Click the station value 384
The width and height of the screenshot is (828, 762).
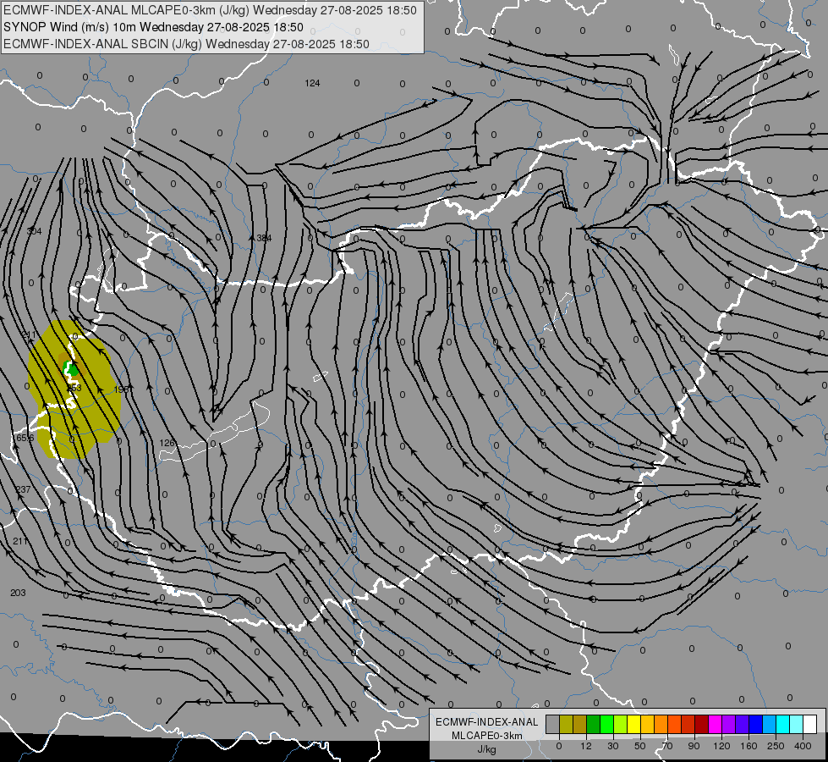point(264,238)
